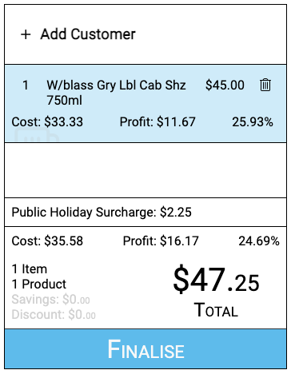The height and width of the screenshot is (374, 291).
Task: Click the Public Holiday Surcharge row
Action: (145, 213)
